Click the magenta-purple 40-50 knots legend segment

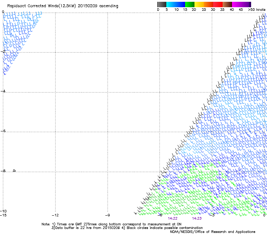click(241, 4)
